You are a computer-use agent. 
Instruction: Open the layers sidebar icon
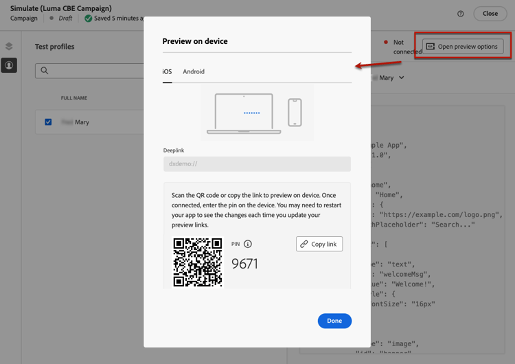[9, 46]
